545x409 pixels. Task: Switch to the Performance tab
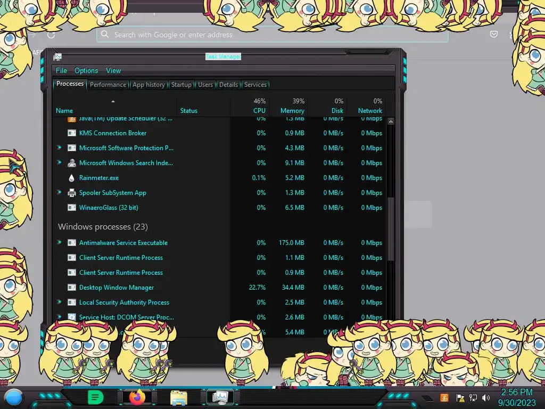(x=108, y=85)
